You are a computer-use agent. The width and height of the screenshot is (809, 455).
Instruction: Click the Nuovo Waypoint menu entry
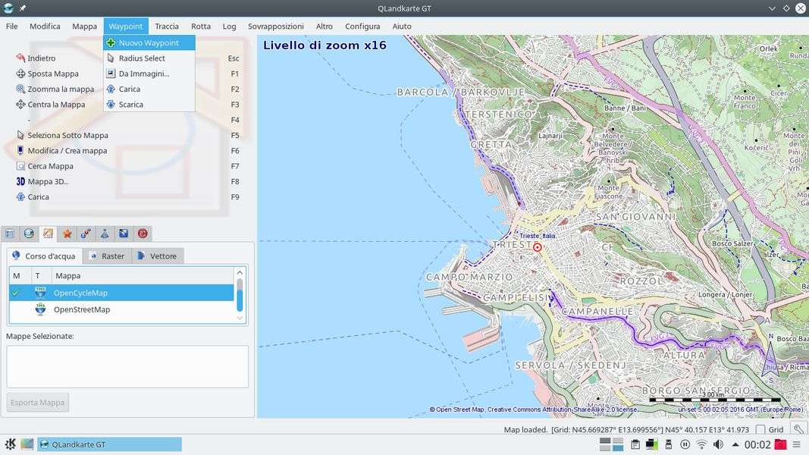[149, 43]
